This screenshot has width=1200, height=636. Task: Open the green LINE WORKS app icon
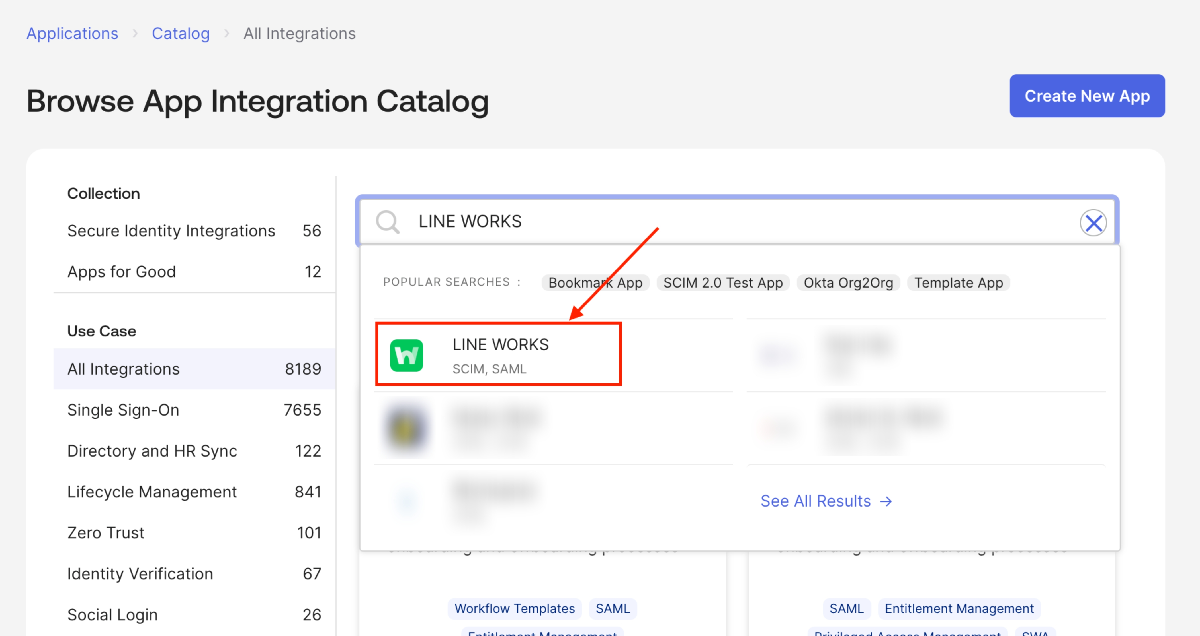coord(406,356)
